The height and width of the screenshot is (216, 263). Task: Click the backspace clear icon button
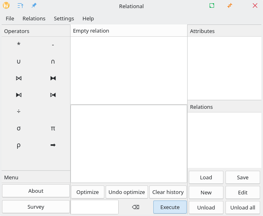pyautogui.click(x=136, y=207)
